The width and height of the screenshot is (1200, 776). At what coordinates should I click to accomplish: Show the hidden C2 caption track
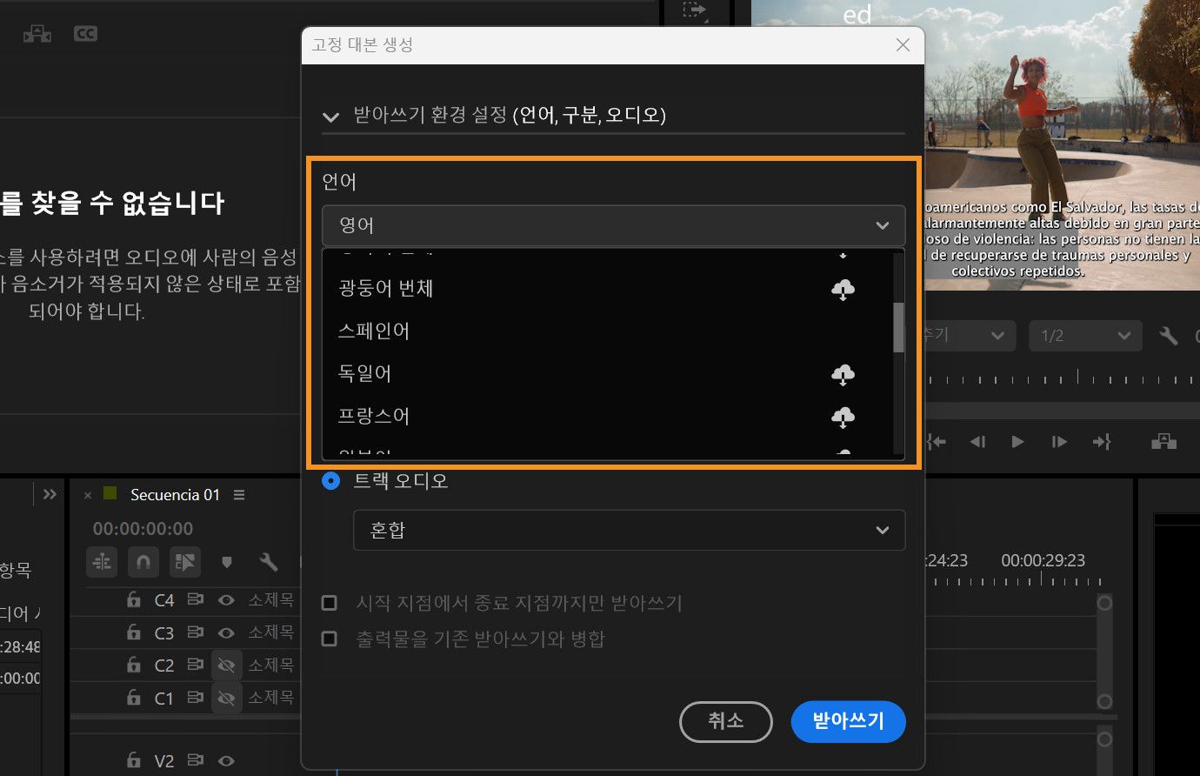tap(226, 665)
